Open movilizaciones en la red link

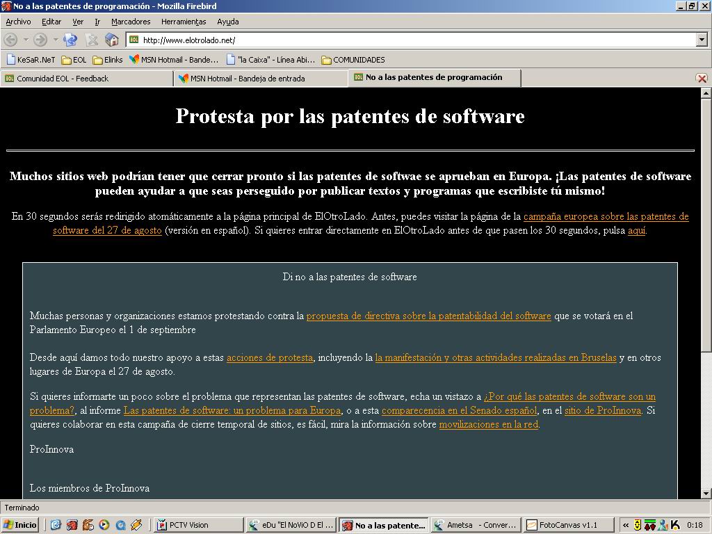tap(489, 425)
